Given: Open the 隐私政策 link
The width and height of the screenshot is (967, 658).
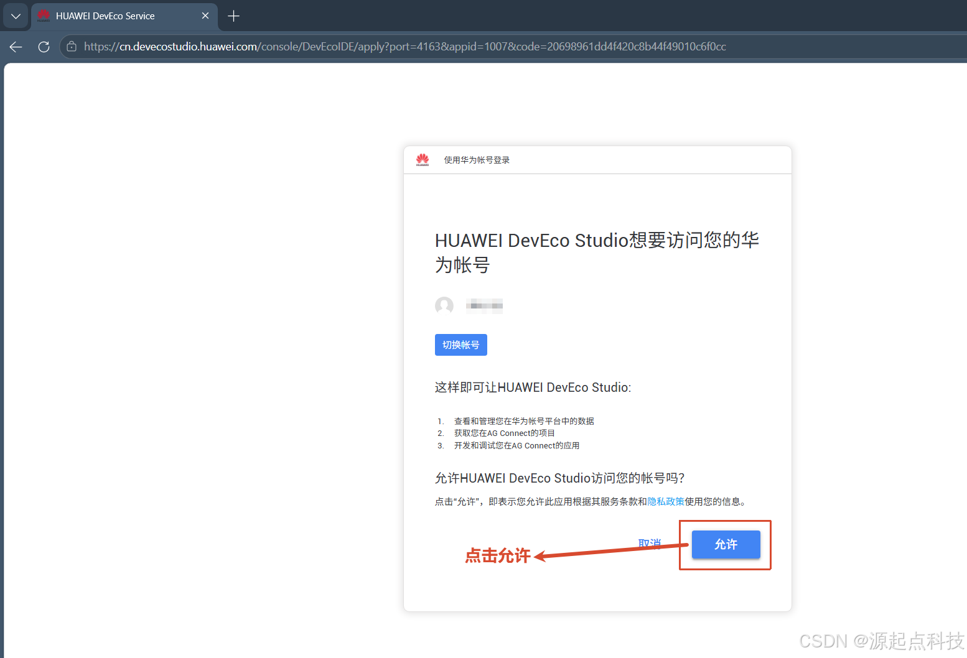Looking at the screenshot, I should point(666,501).
